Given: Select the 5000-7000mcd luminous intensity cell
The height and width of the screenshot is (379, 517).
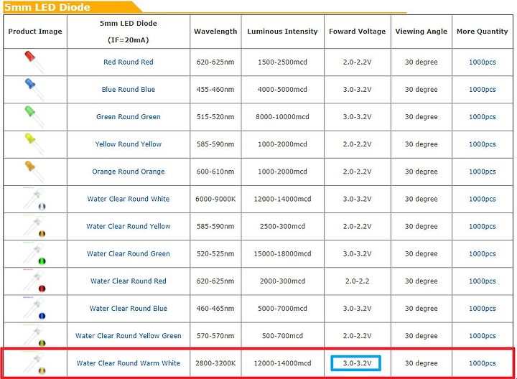Looking at the screenshot, I should 282,308.
